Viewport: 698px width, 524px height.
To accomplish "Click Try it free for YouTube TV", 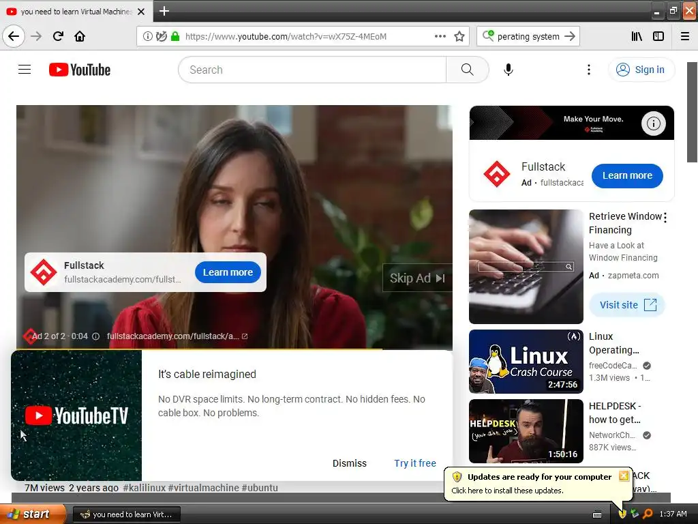I will coord(415,463).
